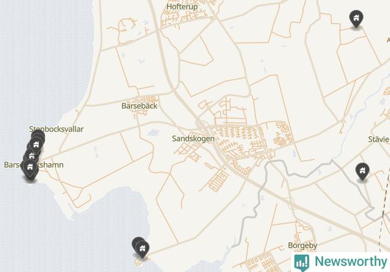Click the Hofterup place label

coord(182,7)
